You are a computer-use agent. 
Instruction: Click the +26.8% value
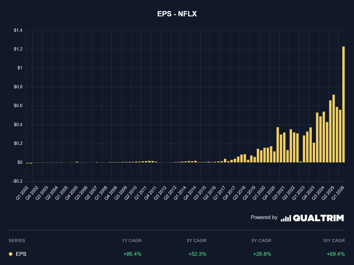262,254
